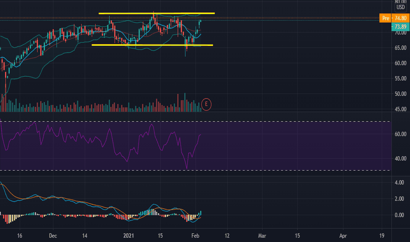Click the Mar label on the time axis

262,236
